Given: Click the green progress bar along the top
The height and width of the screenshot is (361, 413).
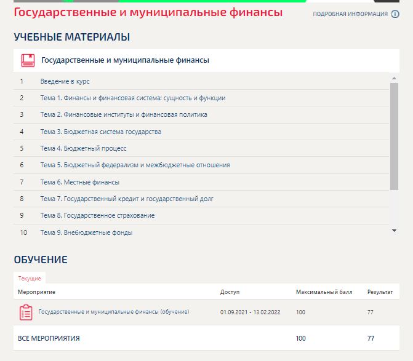Looking at the screenshot, I should click(212, 1).
